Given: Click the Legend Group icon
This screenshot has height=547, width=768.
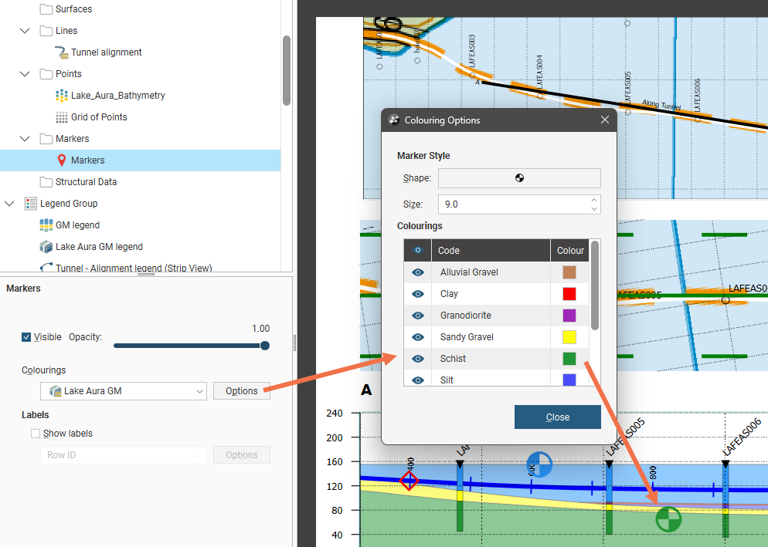Looking at the screenshot, I should [31, 204].
